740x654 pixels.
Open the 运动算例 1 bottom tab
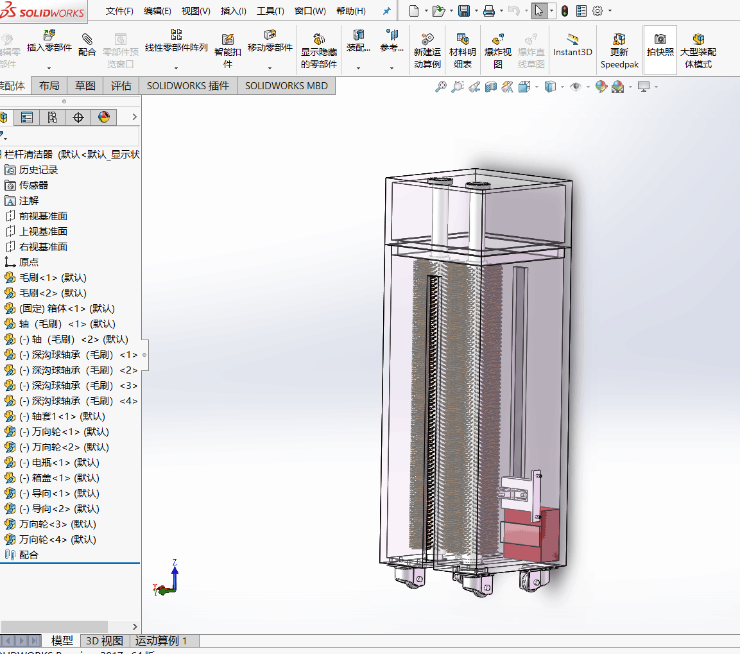[161, 641]
